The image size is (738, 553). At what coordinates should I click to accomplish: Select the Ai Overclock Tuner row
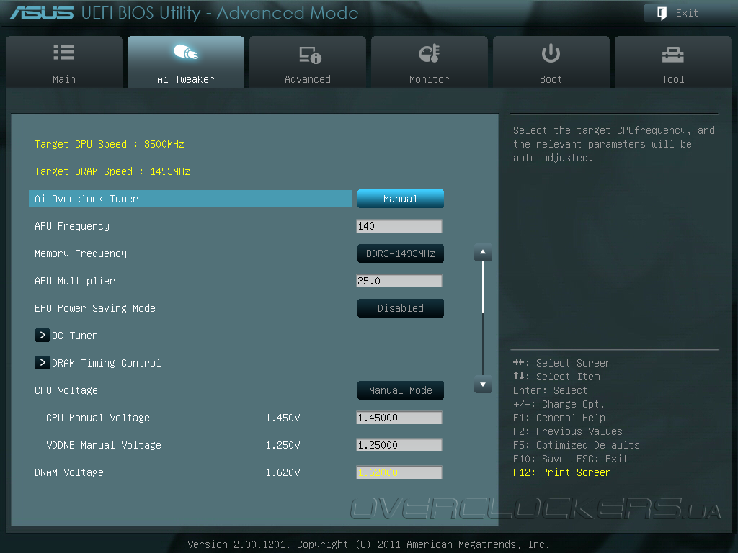point(190,199)
